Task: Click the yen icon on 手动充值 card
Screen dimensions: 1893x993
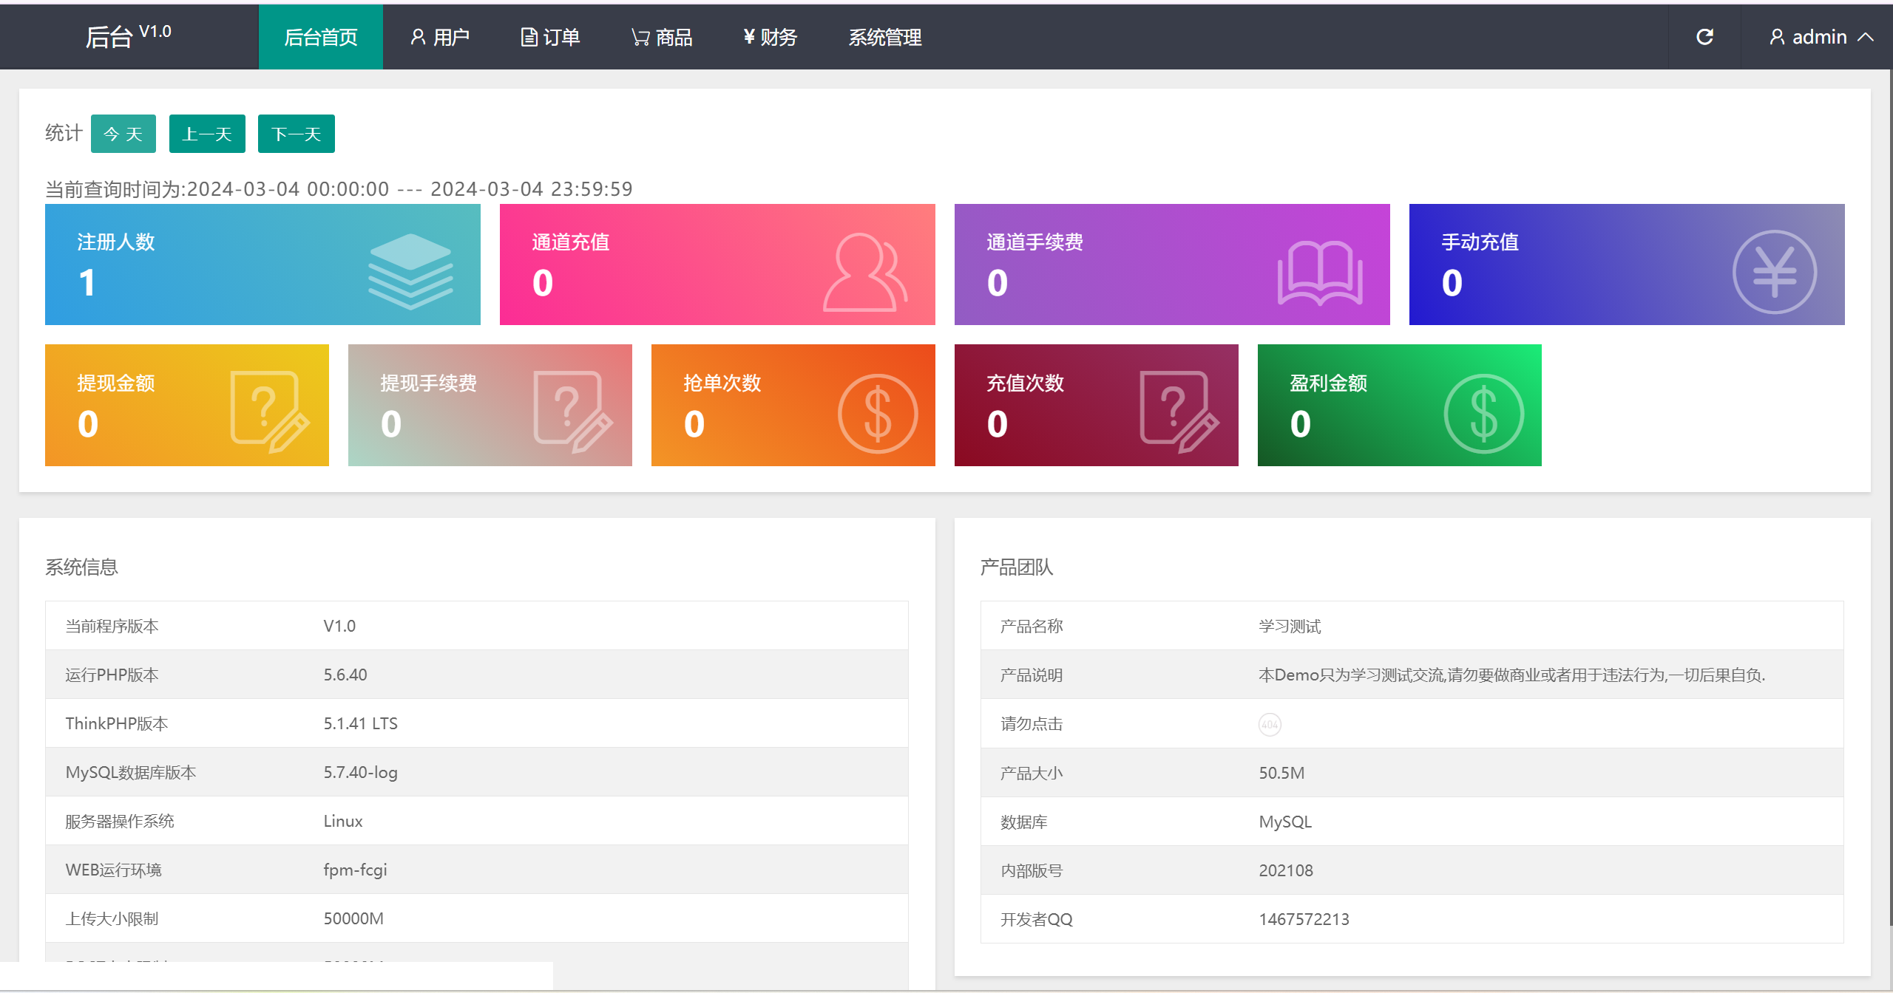Action: (x=1775, y=270)
